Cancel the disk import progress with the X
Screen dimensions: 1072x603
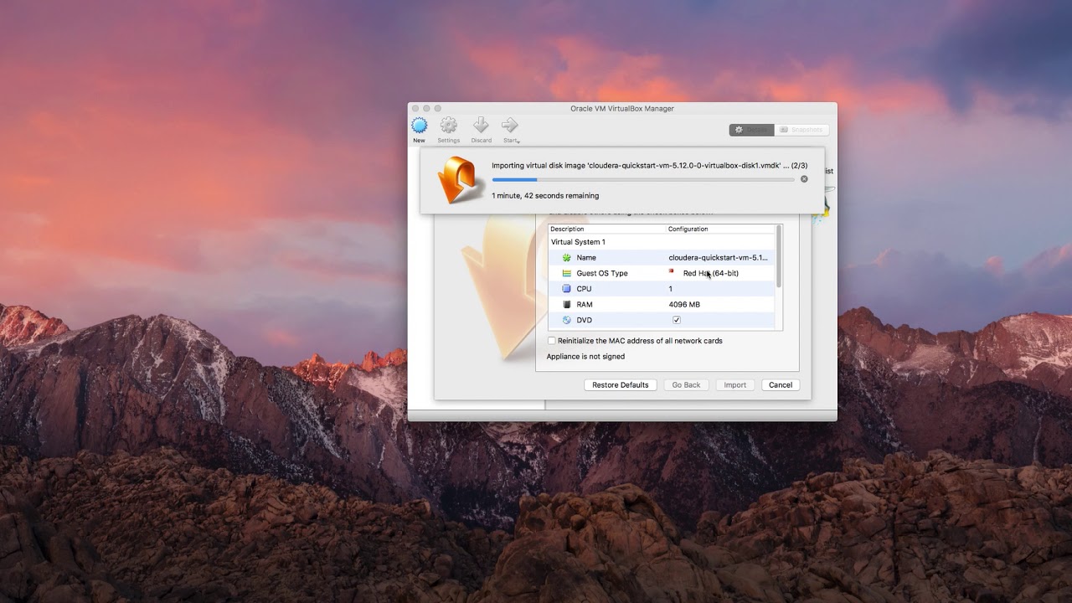(804, 179)
